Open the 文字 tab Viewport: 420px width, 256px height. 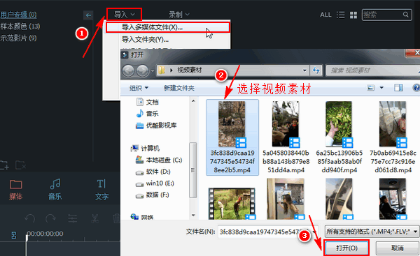101,190
